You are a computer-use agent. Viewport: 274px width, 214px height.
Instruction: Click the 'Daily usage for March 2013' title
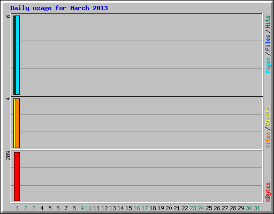tap(59, 8)
